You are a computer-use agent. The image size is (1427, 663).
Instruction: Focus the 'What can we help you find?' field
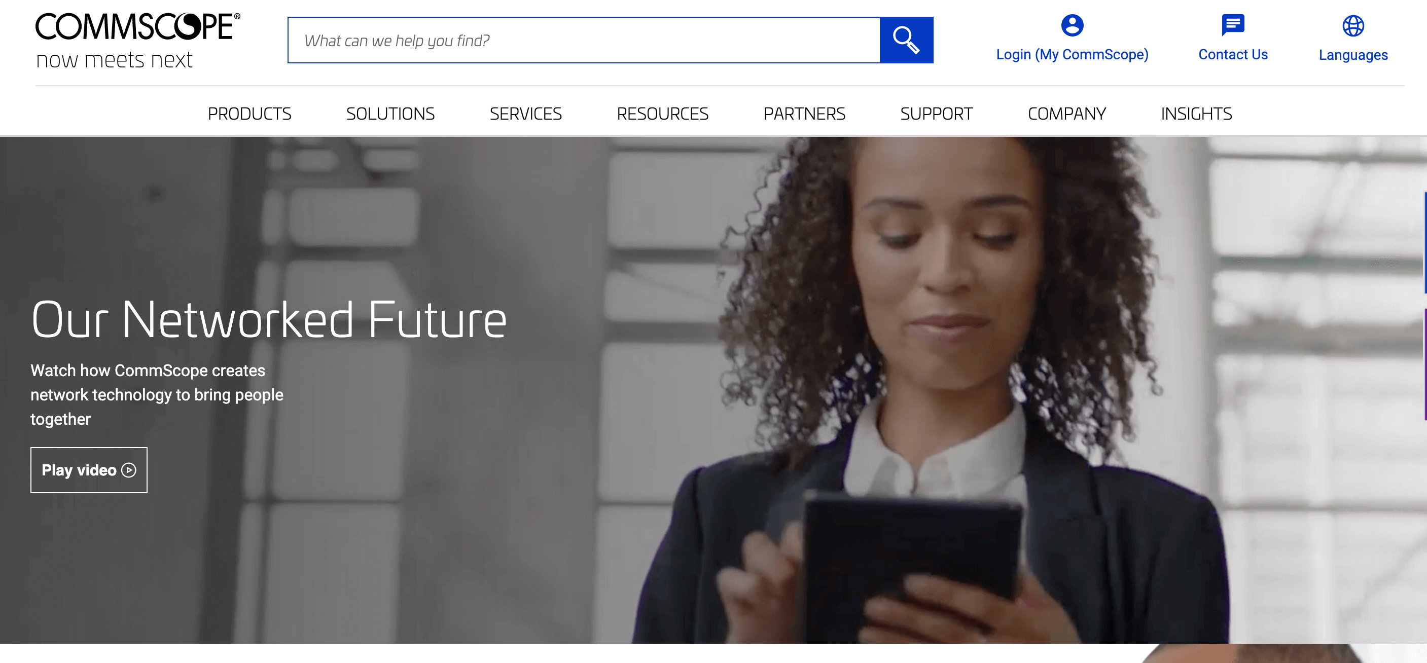click(584, 40)
